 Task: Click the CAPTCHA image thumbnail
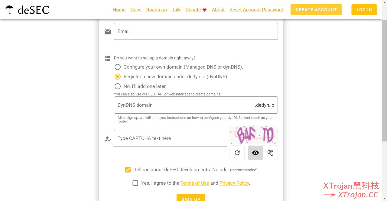(x=254, y=135)
